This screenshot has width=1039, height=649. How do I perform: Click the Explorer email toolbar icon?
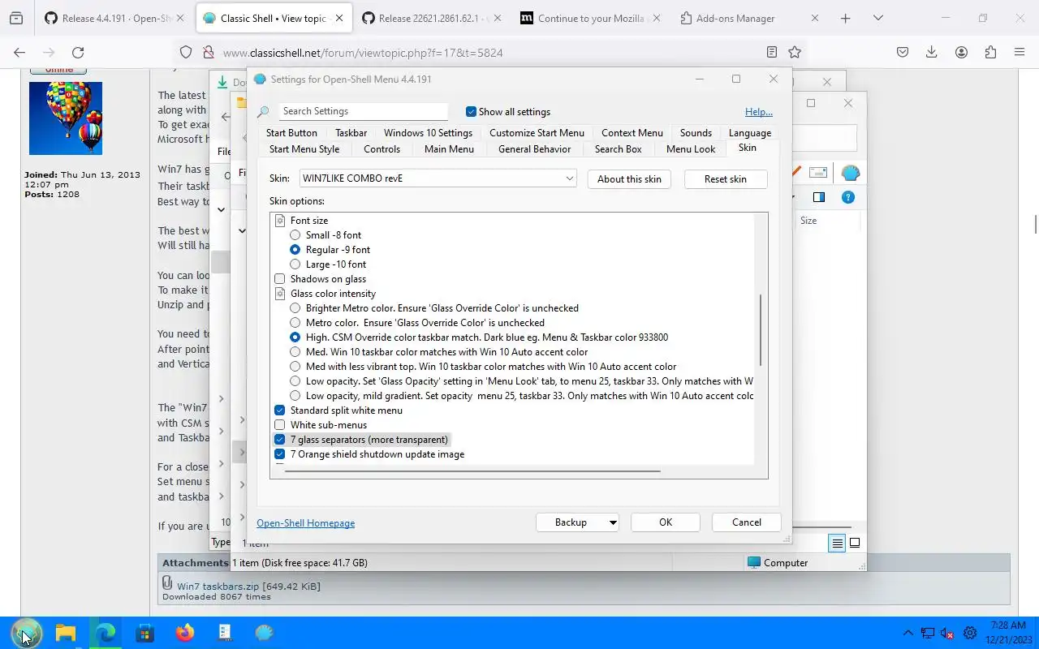coord(818,172)
